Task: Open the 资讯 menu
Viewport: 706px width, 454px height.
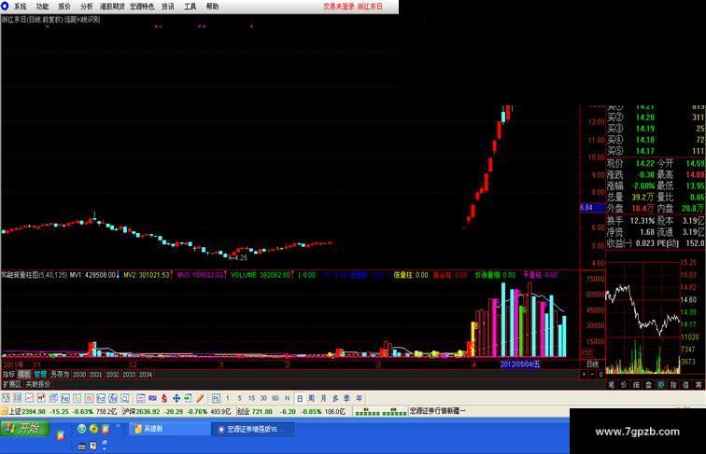Action: pos(167,7)
